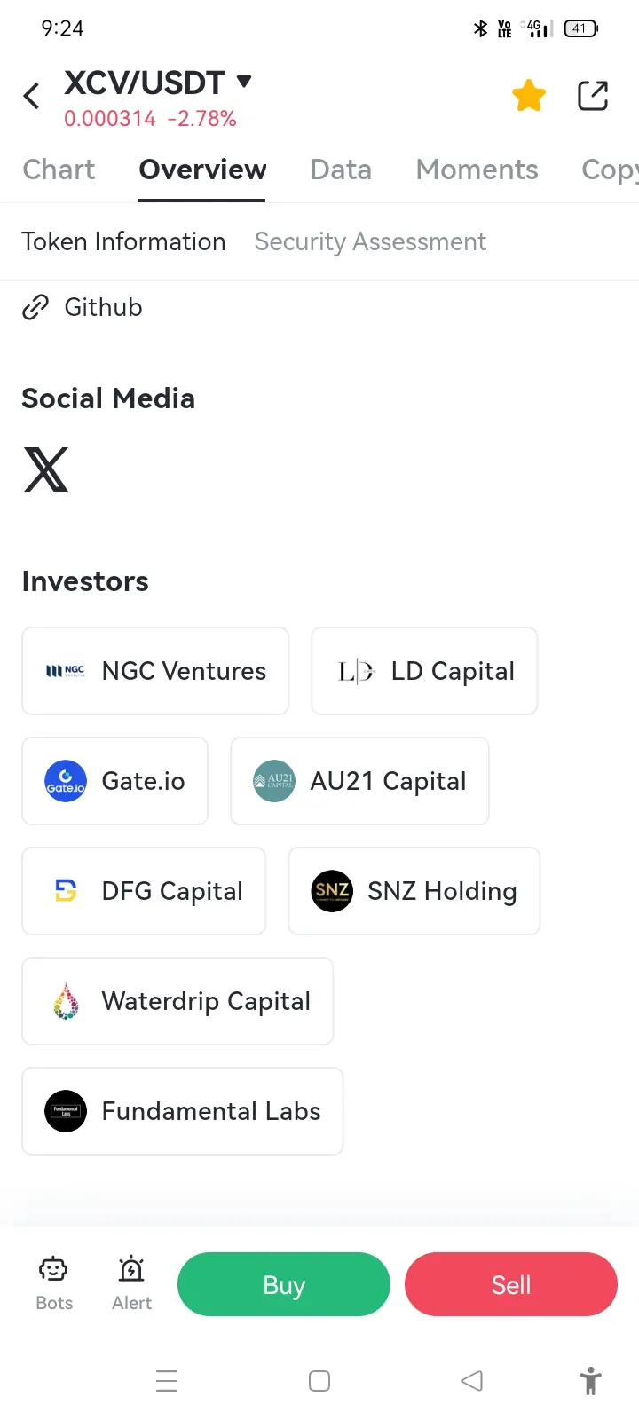Open the Bots icon
Image resolution: width=639 pixels, height=1420 pixels.
(x=54, y=1283)
